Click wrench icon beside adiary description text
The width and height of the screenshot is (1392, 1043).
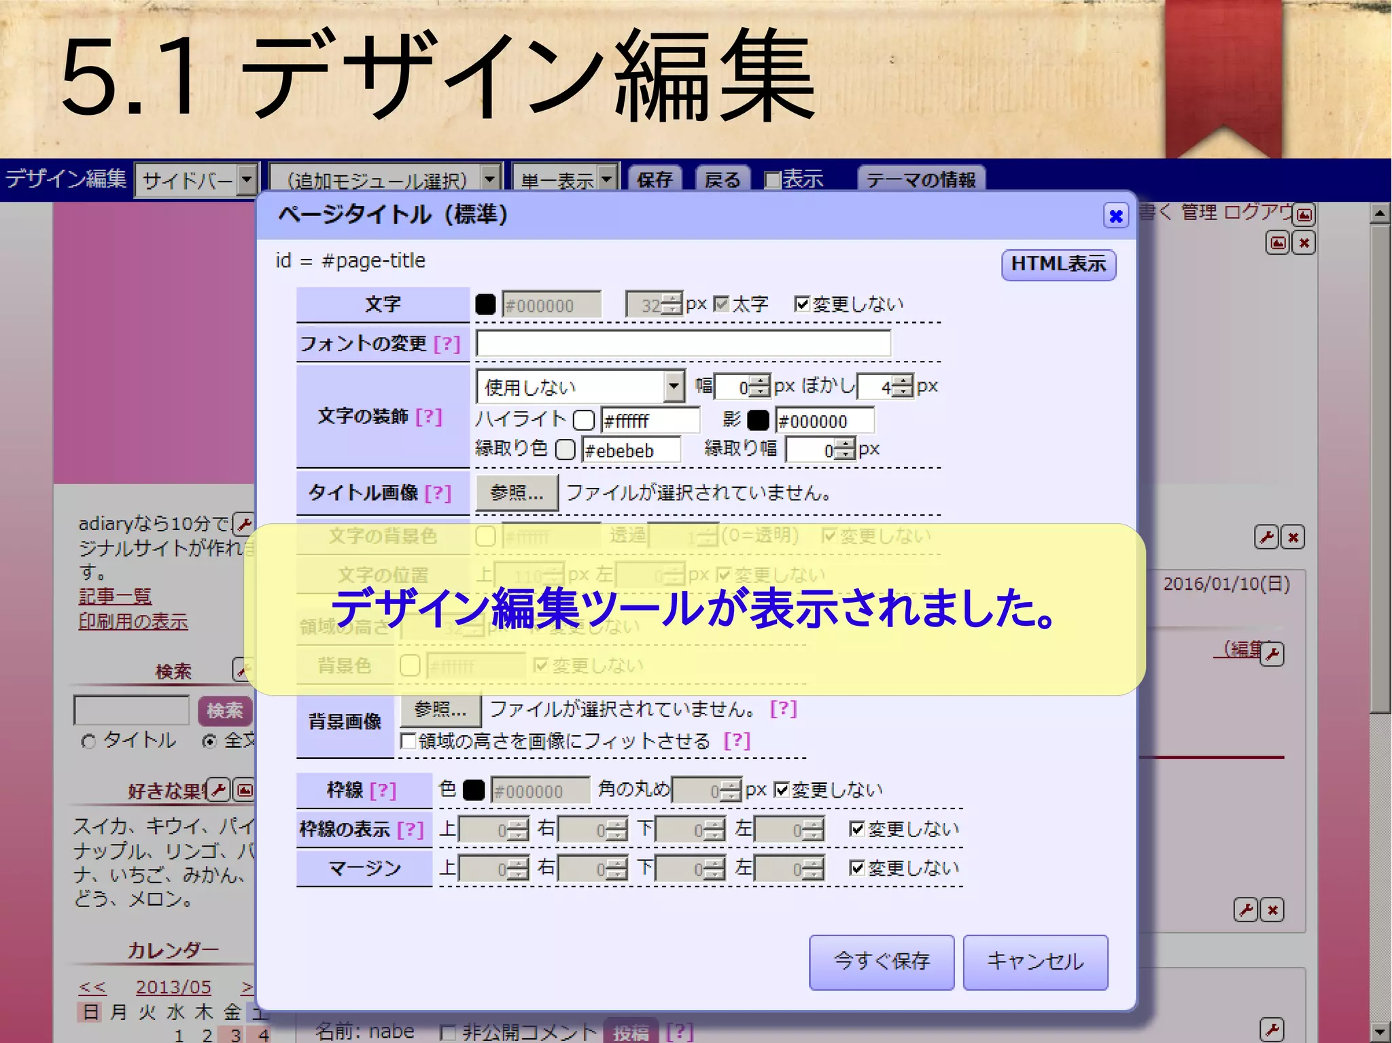[243, 524]
